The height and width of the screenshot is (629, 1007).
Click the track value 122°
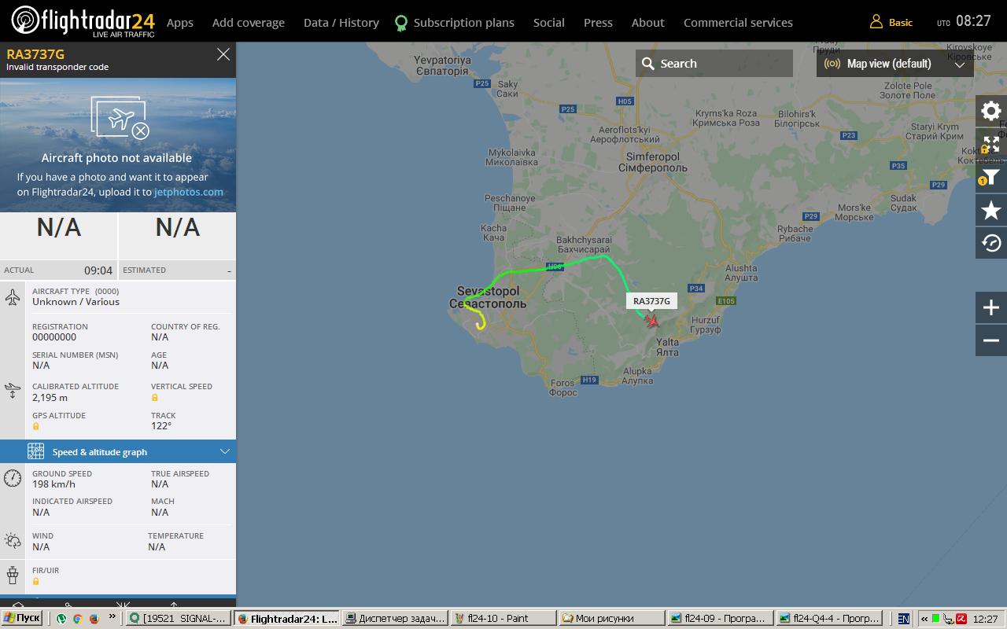(x=160, y=425)
